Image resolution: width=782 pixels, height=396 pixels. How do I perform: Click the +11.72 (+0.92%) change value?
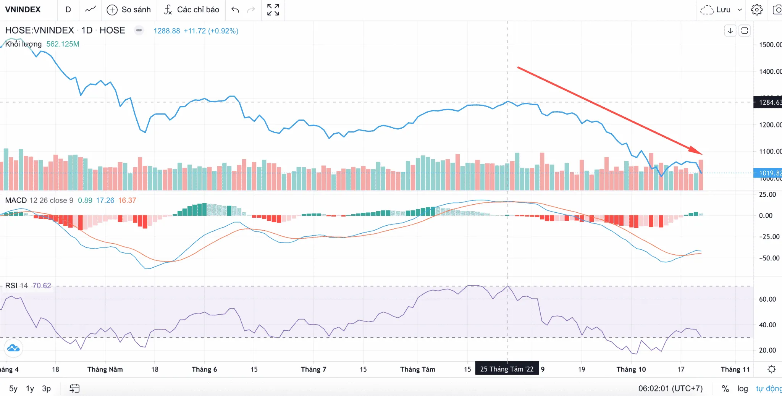[211, 31]
